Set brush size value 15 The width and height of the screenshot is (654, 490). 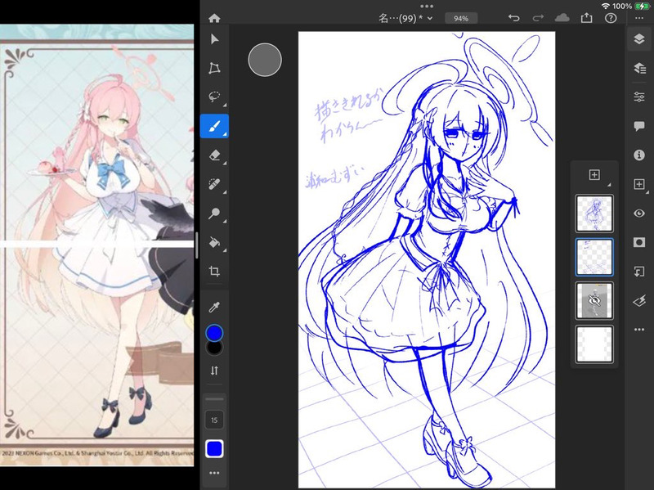214,420
